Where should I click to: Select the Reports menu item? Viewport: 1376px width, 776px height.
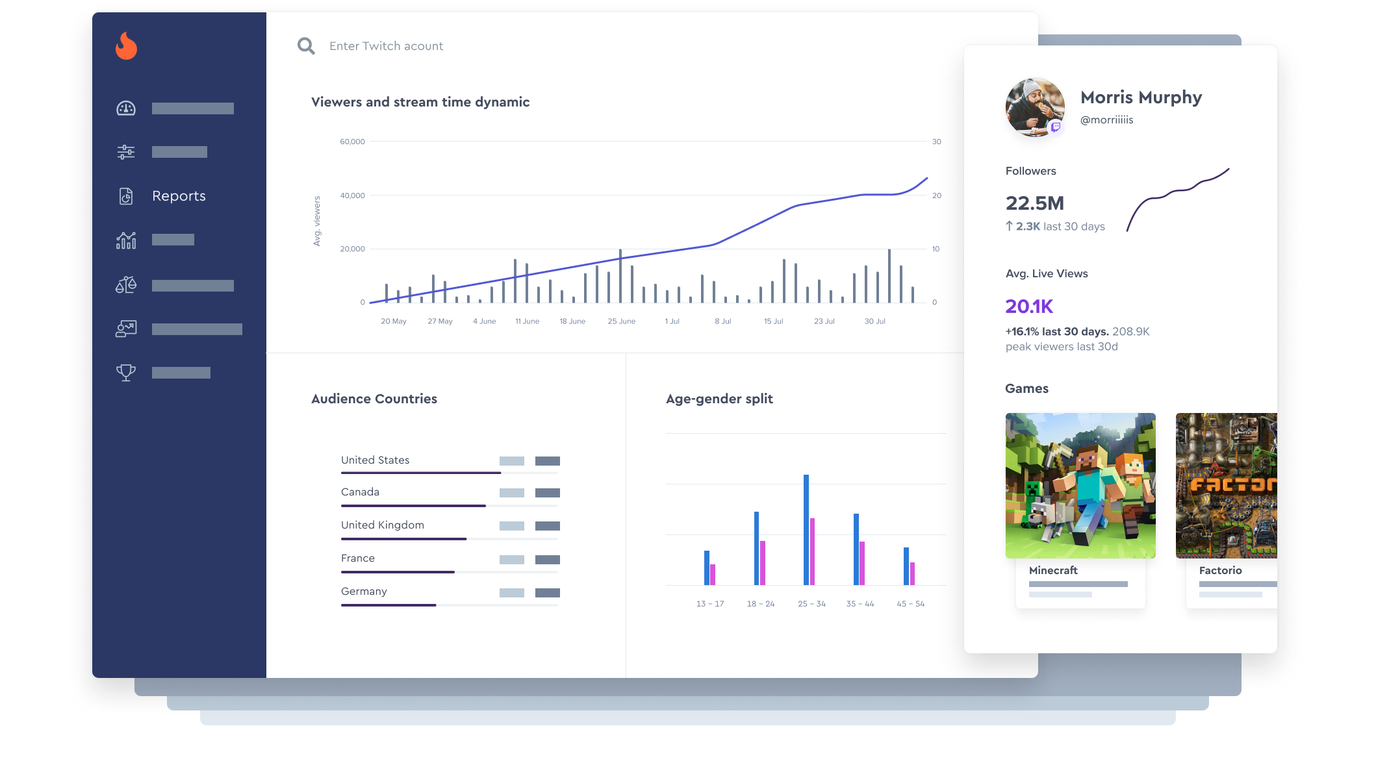(x=179, y=196)
